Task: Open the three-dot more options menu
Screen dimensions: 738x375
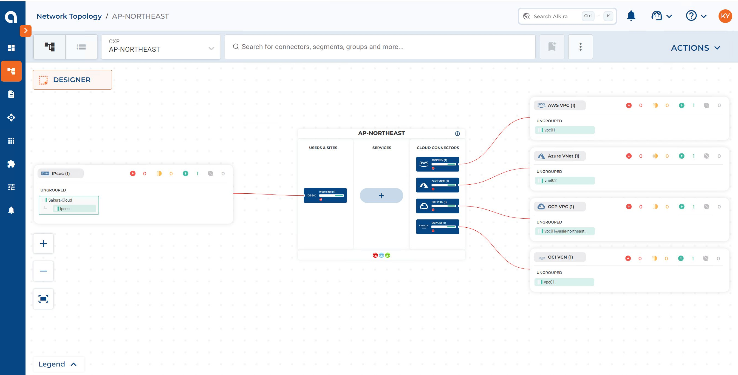Action: 580,47
